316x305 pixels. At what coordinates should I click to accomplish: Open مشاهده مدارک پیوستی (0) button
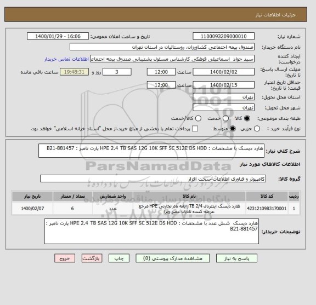point(173,258)
